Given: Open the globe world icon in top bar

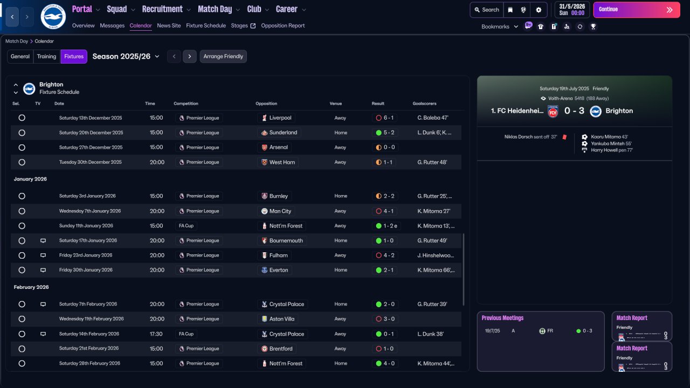Looking at the screenshot, I should pos(523,10).
